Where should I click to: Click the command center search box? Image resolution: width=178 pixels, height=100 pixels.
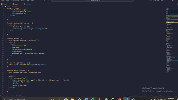(x=92, y=1)
